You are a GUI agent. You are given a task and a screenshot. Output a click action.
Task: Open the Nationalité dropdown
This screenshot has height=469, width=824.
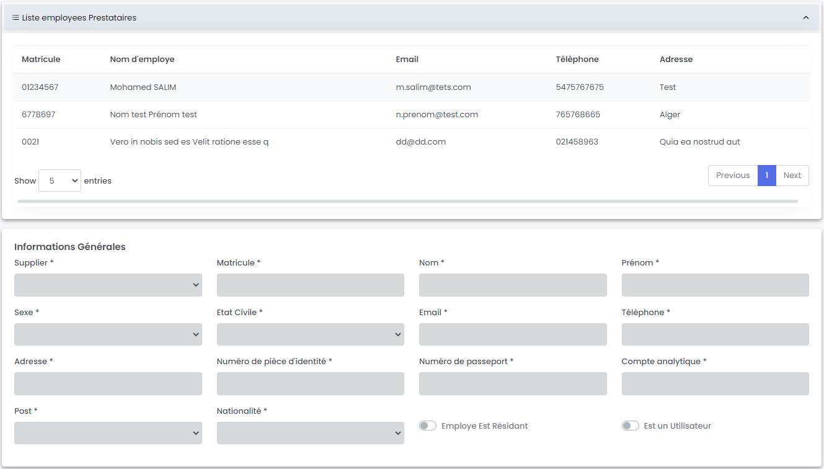pos(310,433)
